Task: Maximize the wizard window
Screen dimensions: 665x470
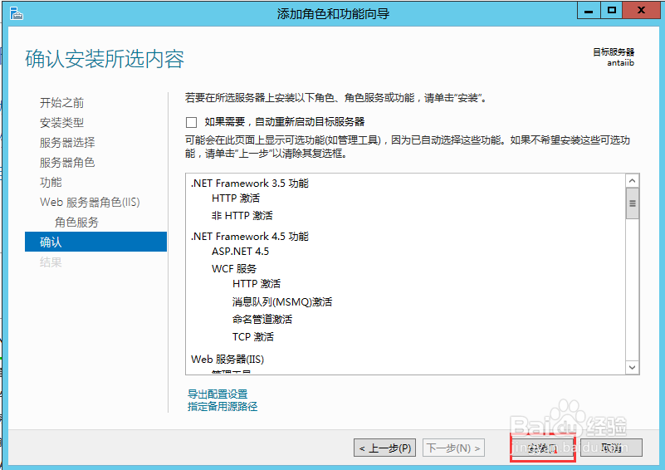Action: coord(612,11)
